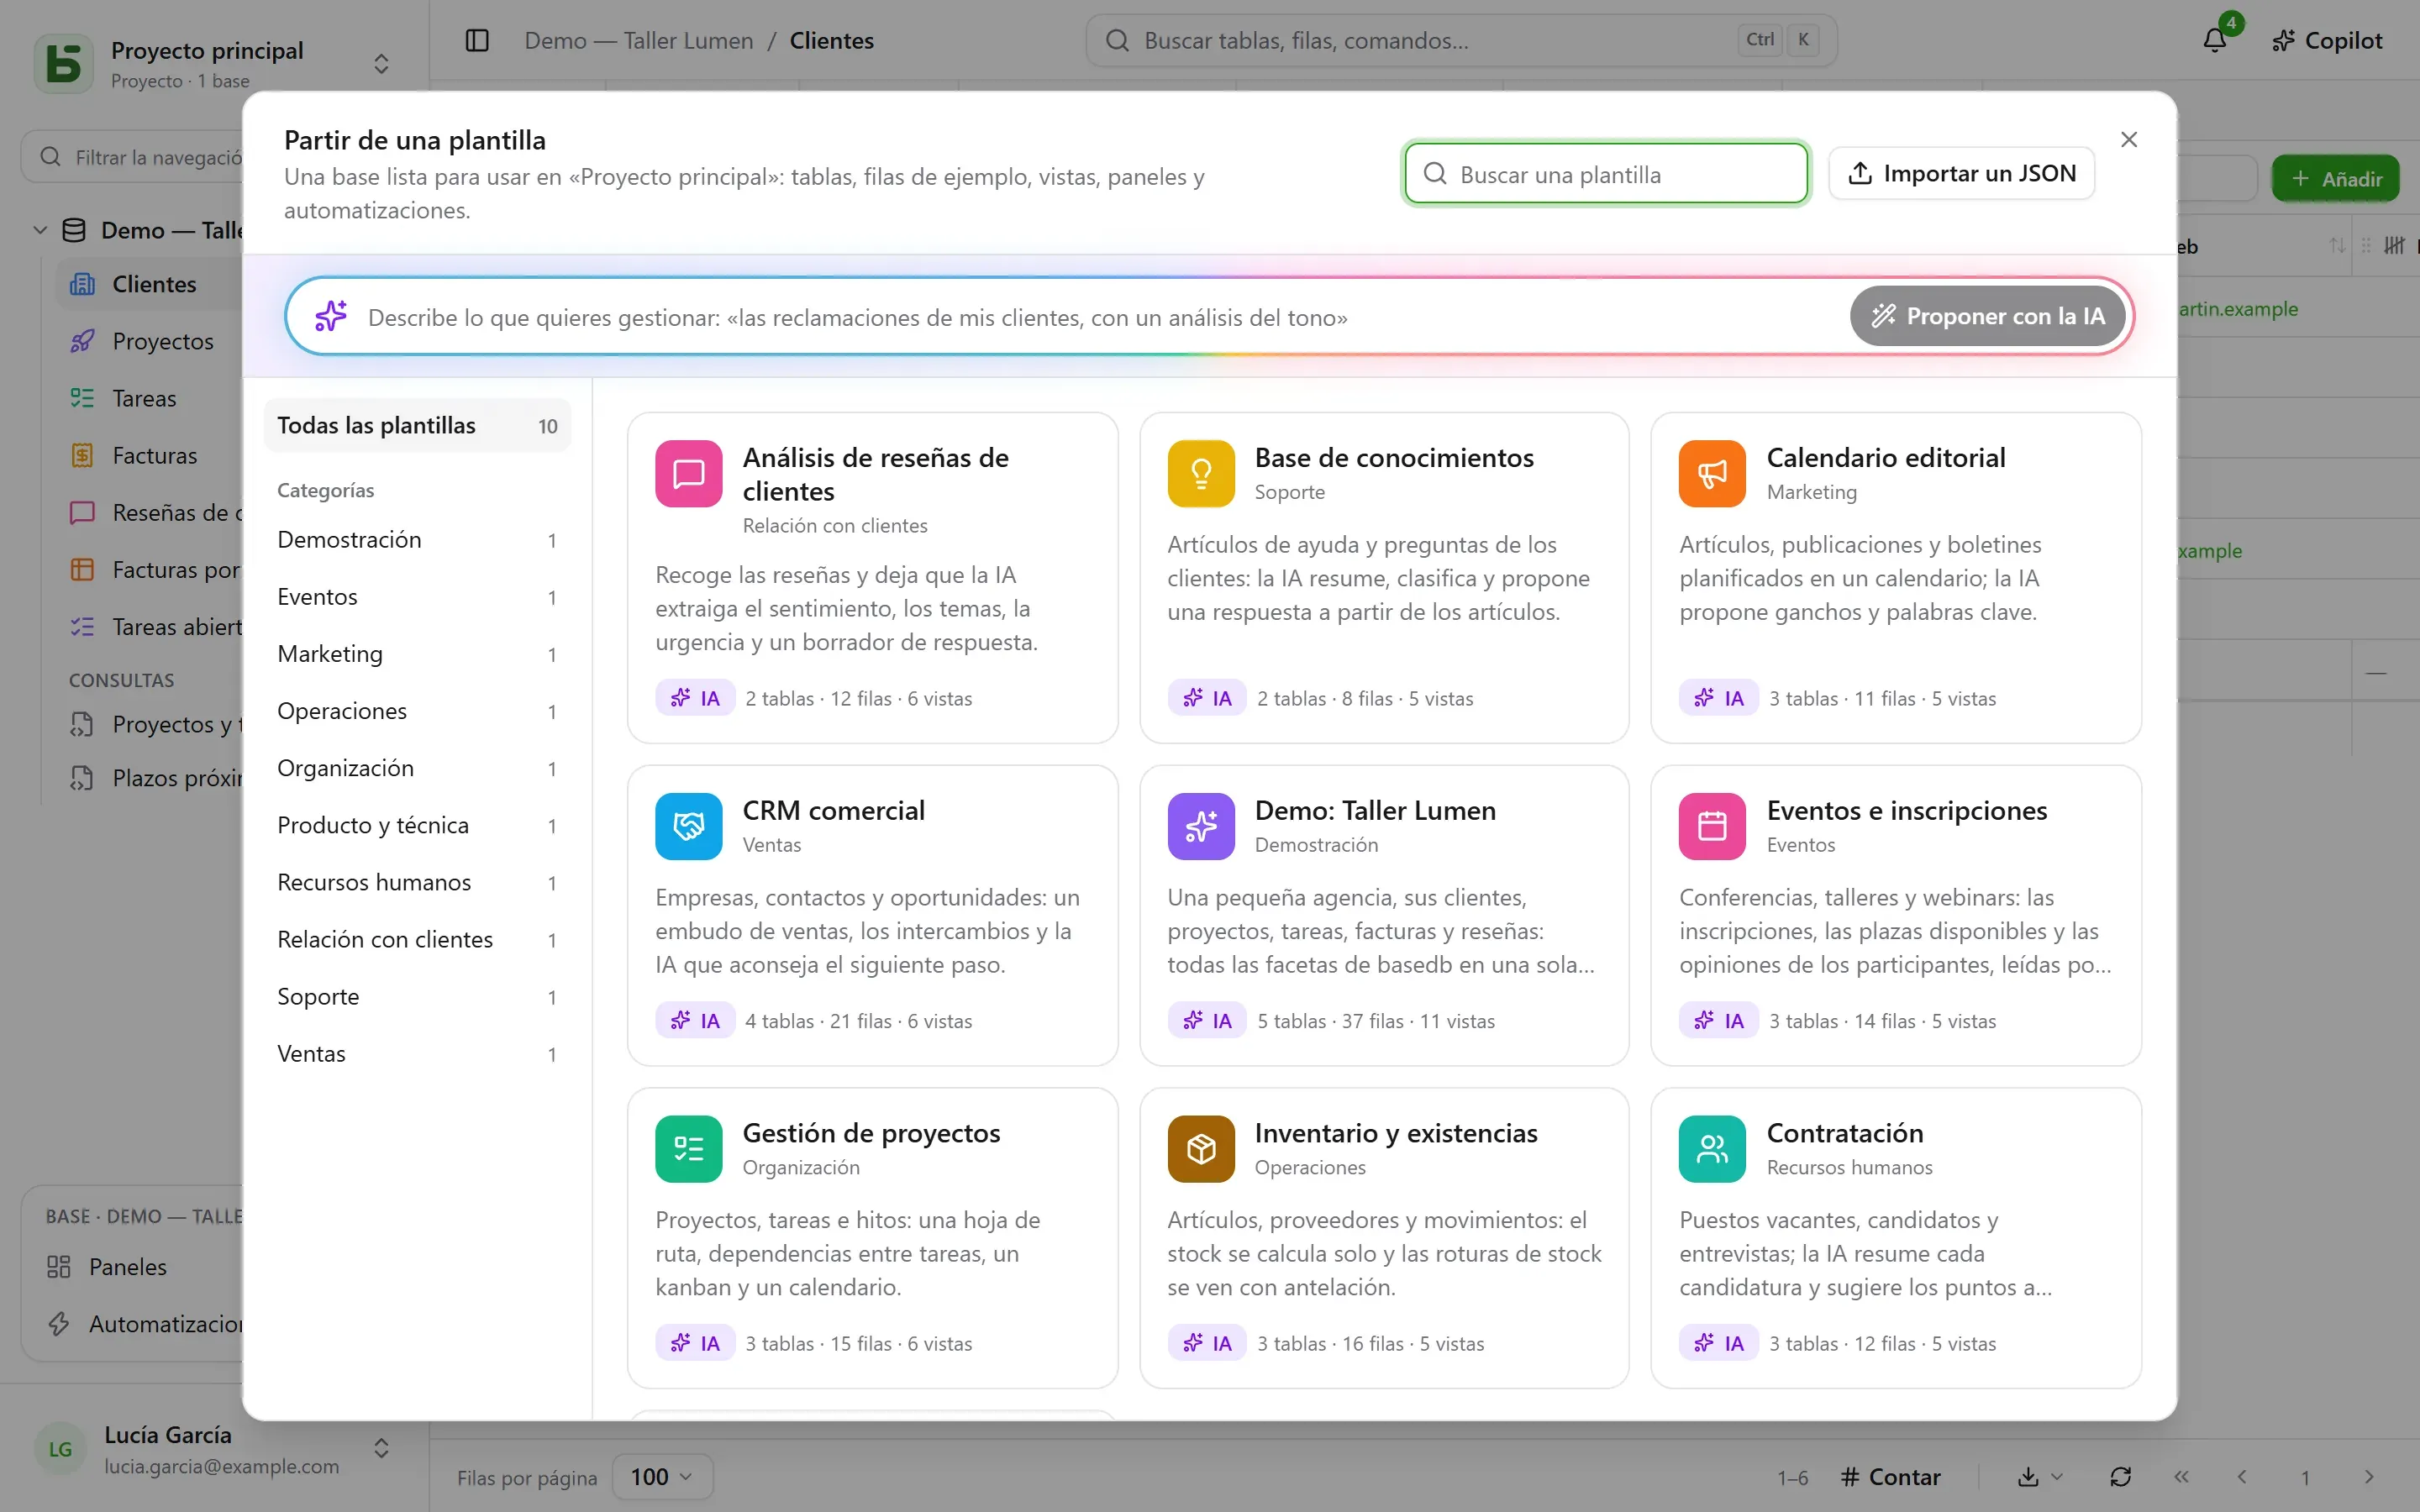Click the Ventas category in list
2420x1512 pixels.
(x=417, y=1053)
